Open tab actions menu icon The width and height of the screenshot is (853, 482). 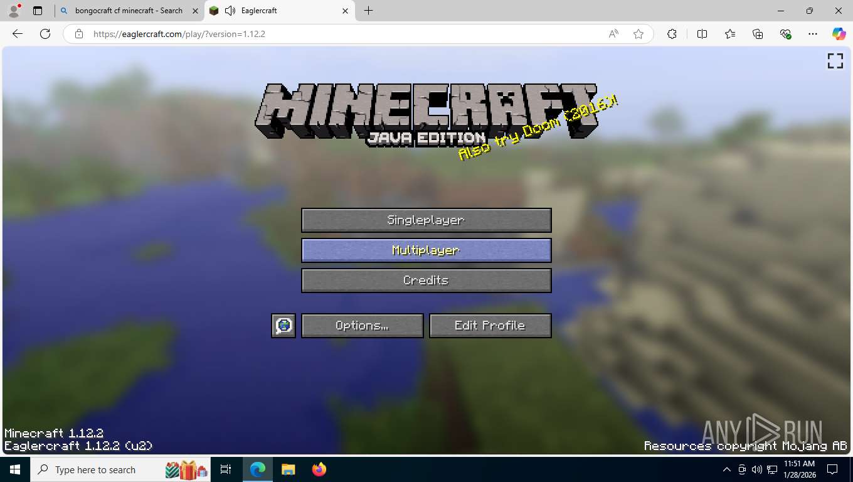pyautogui.click(x=38, y=11)
